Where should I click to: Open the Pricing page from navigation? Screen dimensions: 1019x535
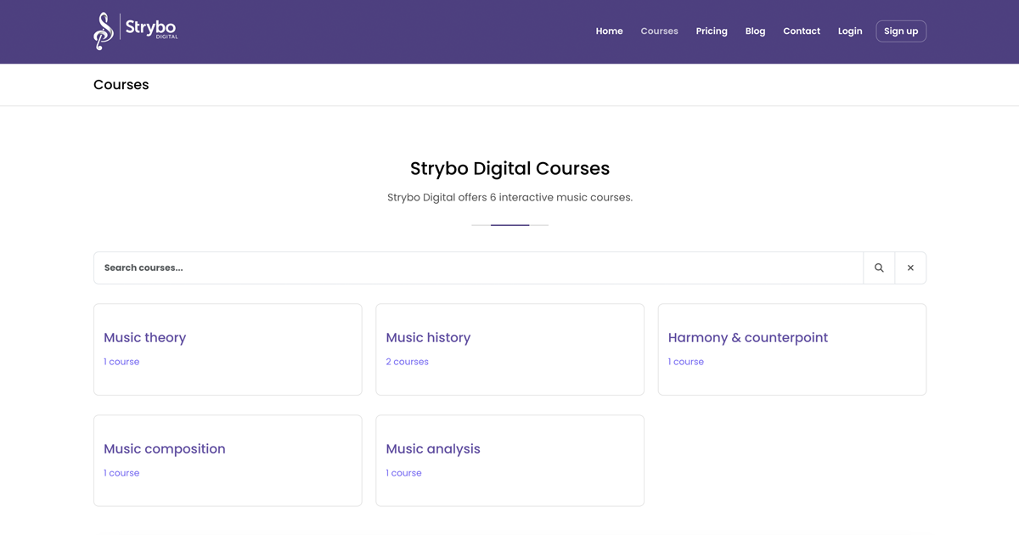tap(712, 31)
